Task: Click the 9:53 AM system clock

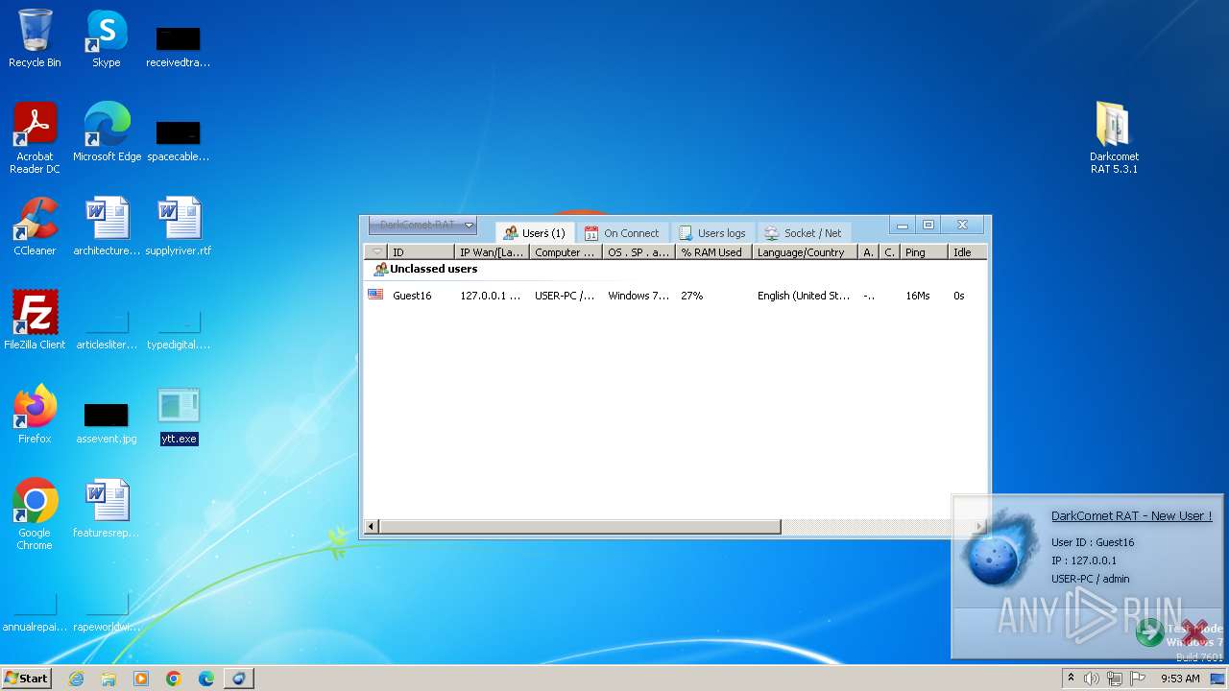Action: pos(1180,679)
